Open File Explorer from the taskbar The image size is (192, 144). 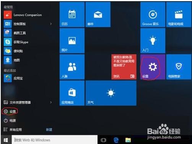coord(128,140)
